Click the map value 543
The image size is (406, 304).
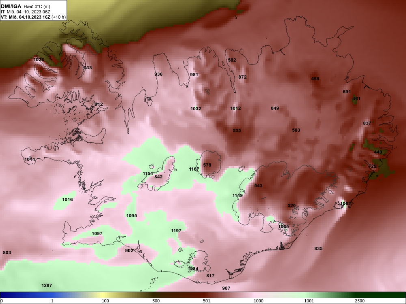click(258, 186)
